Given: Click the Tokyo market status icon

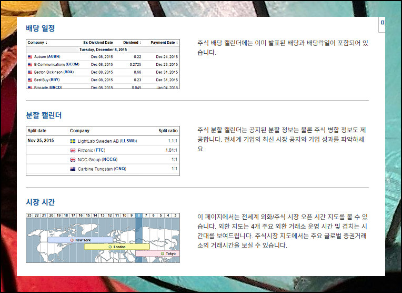Looking at the screenshot, I should [163, 253].
